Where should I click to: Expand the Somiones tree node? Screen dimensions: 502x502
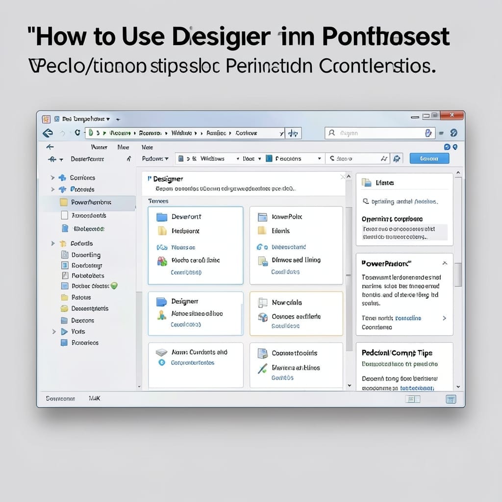[52, 177]
